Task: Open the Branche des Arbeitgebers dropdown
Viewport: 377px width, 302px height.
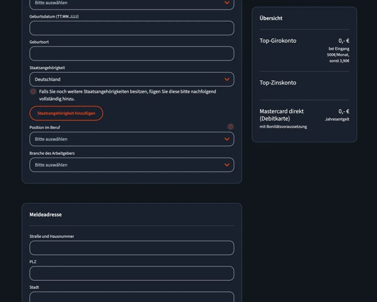Action: click(x=132, y=165)
